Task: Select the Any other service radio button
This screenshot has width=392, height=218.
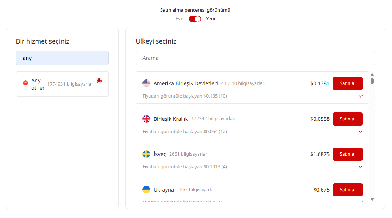Action: click(99, 81)
